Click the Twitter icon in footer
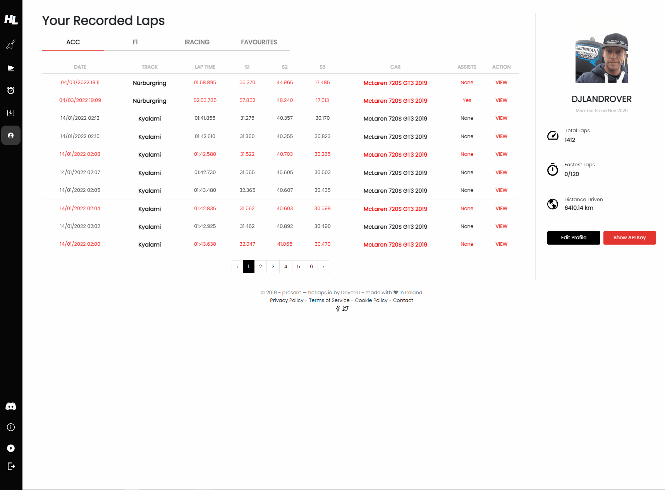Viewport: 665px width, 490px height. click(x=345, y=309)
